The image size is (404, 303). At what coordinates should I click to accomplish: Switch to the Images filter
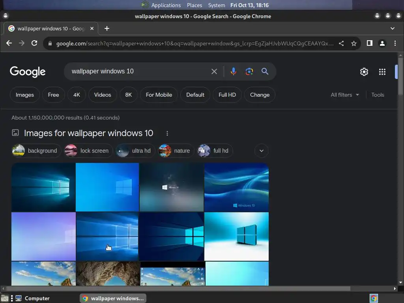tap(25, 95)
